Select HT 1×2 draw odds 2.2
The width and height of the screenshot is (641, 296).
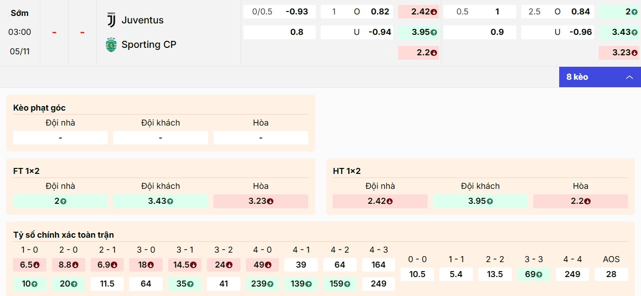[x=580, y=201]
